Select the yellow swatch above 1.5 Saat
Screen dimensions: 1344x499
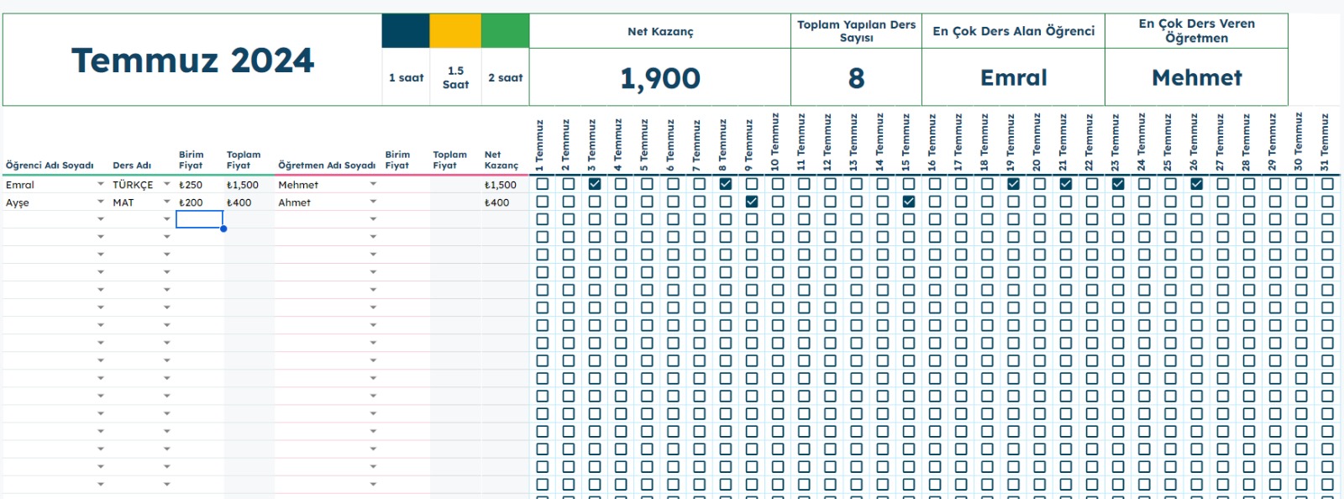(x=455, y=31)
